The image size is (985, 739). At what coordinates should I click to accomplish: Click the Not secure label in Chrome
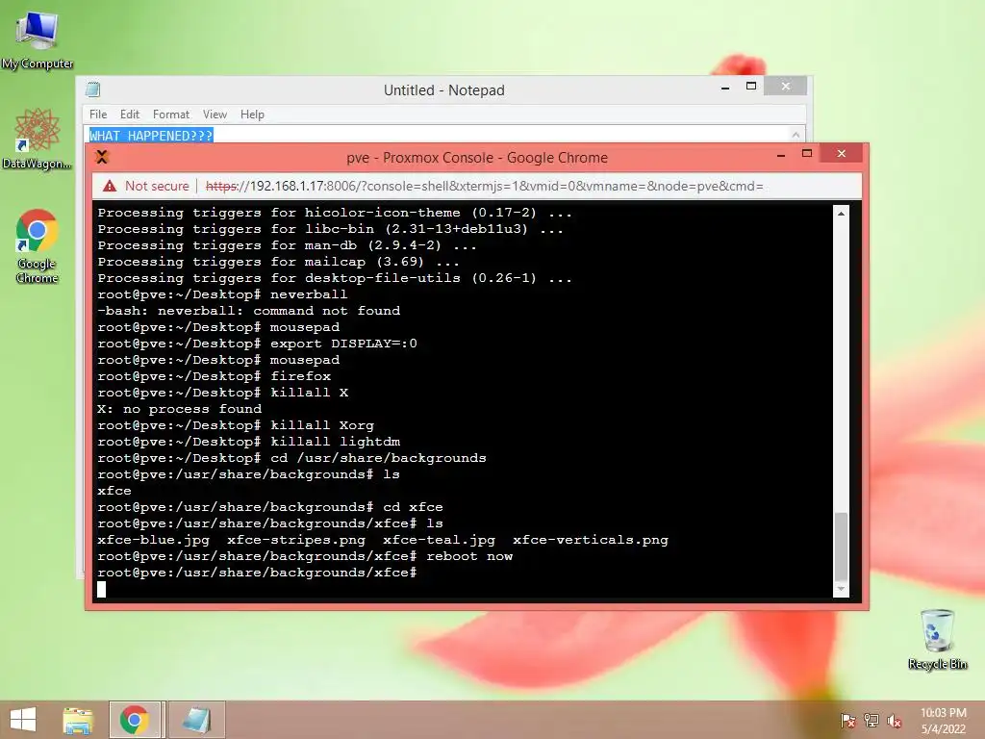[x=157, y=186]
